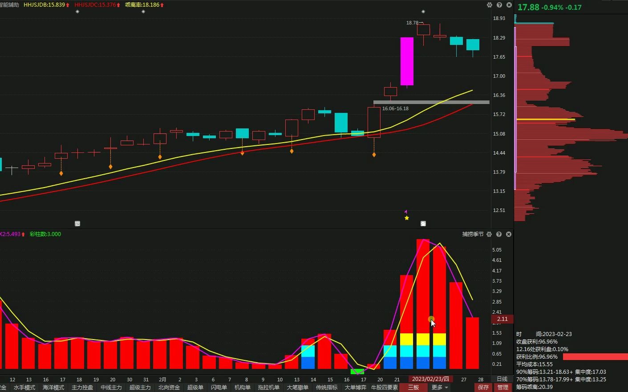The image size is (628, 392).
Task: Expand the 更多 dropdown
Action: [x=440, y=388]
